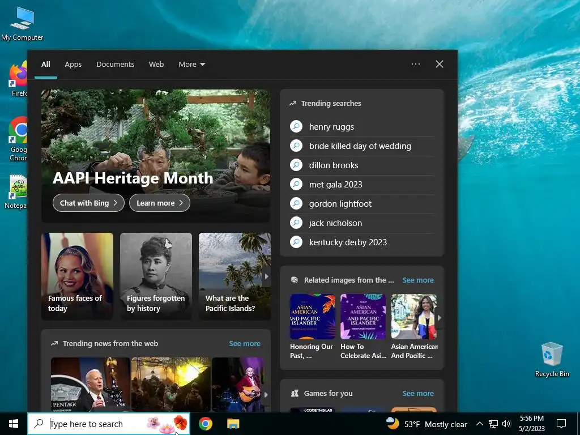Click the search icon beside dillon brooks
This screenshot has width=580, height=435.
click(296, 165)
